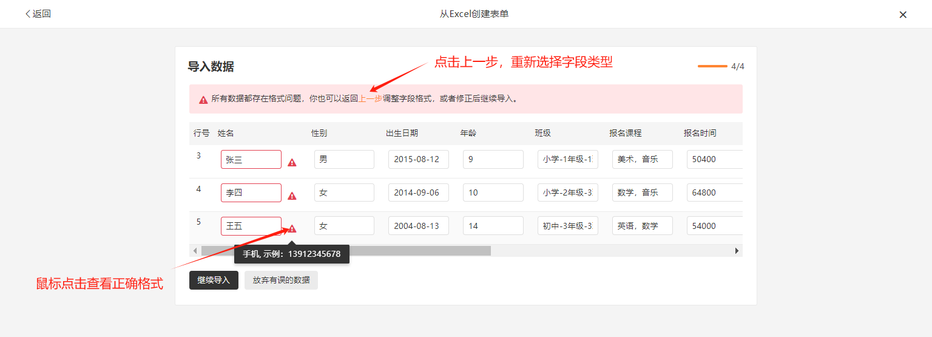Edit the name field containing 李四
Viewport: 932px width, 337px height.
tap(251, 192)
